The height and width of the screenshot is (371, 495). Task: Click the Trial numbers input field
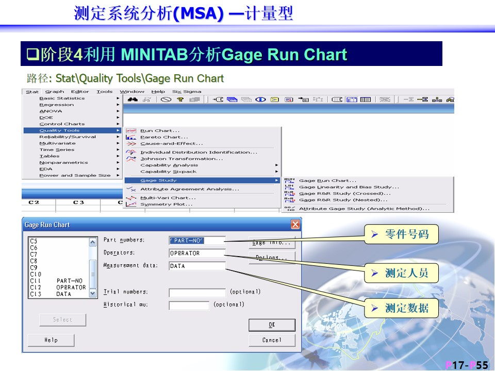point(197,292)
